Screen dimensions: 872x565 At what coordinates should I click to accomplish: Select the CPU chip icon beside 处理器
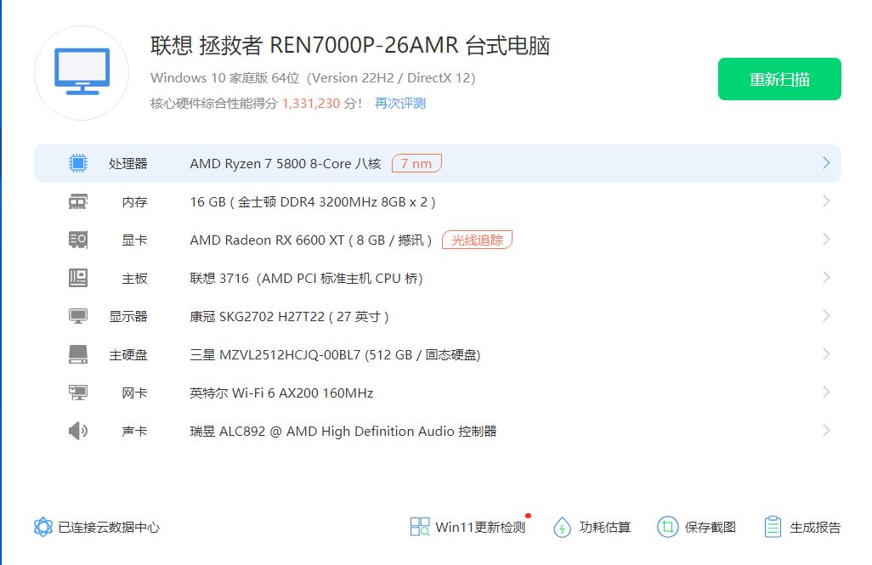78,163
